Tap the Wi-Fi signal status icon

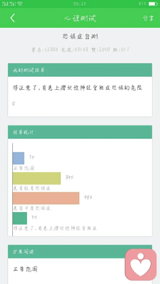(20, 4)
